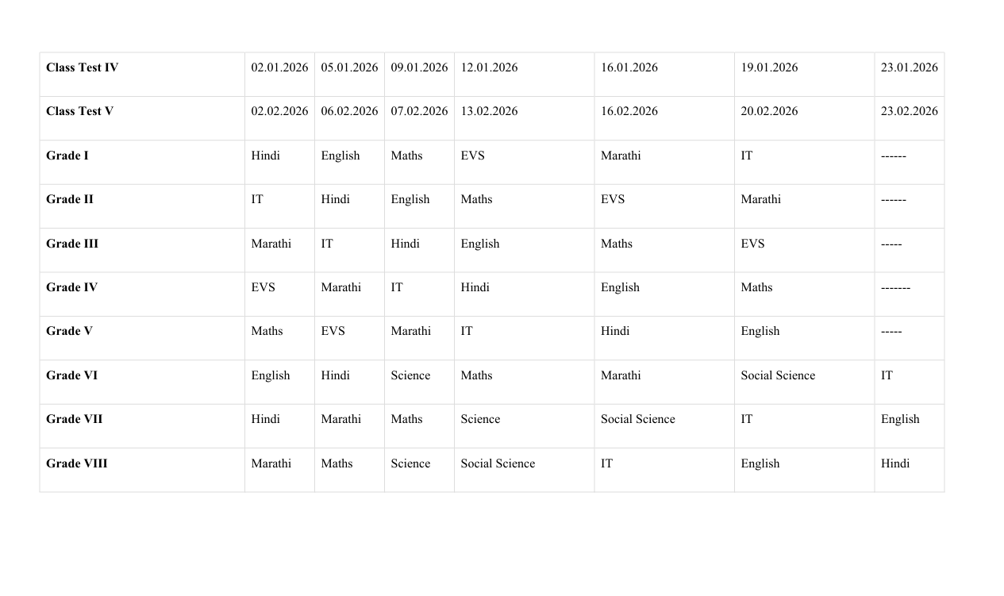
Task: Select the Science cell in Grade VII row
Action: (480, 419)
